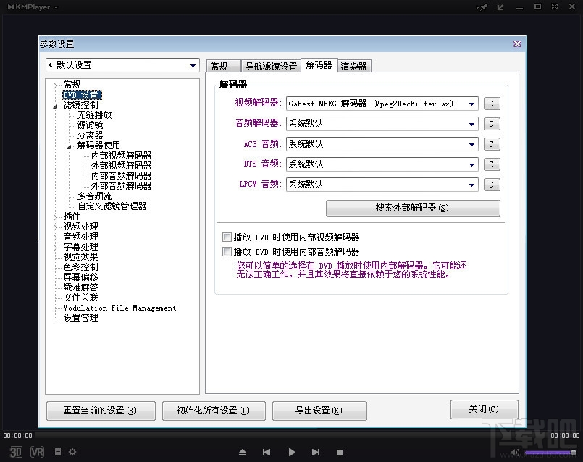Open the 导航滤镜设置 tab
This screenshot has width=583, height=462.
tap(271, 64)
